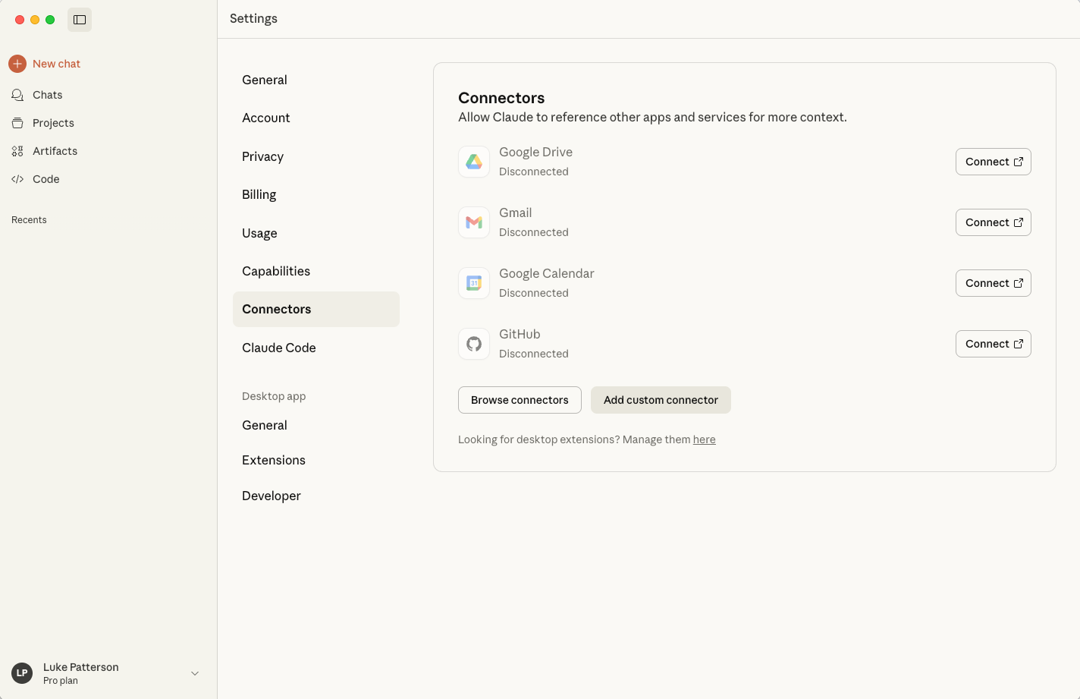The height and width of the screenshot is (699, 1080).
Task: Select the Privacy settings section
Action: [262, 156]
